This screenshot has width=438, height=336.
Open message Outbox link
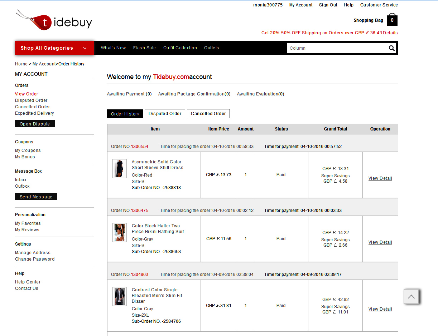[x=22, y=186]
